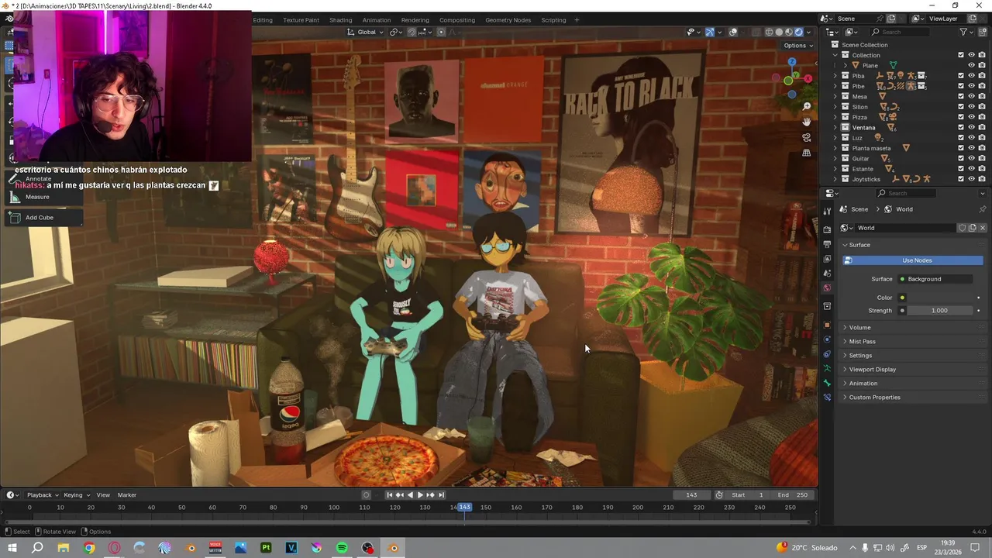992x558 pixels.
Task: Select the Measure tool
Action: click(x=43, y=197)
